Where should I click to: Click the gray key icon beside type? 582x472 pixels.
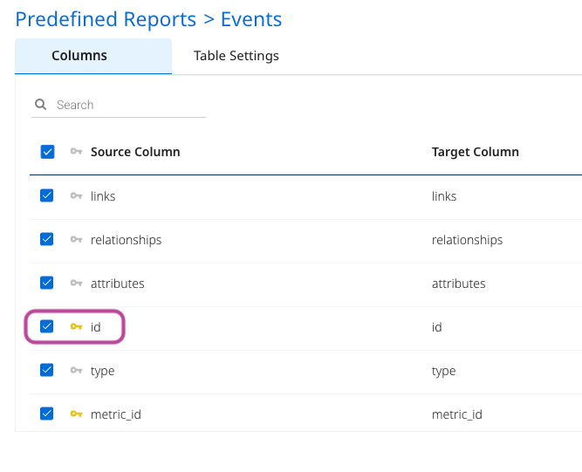click(76, 371)
